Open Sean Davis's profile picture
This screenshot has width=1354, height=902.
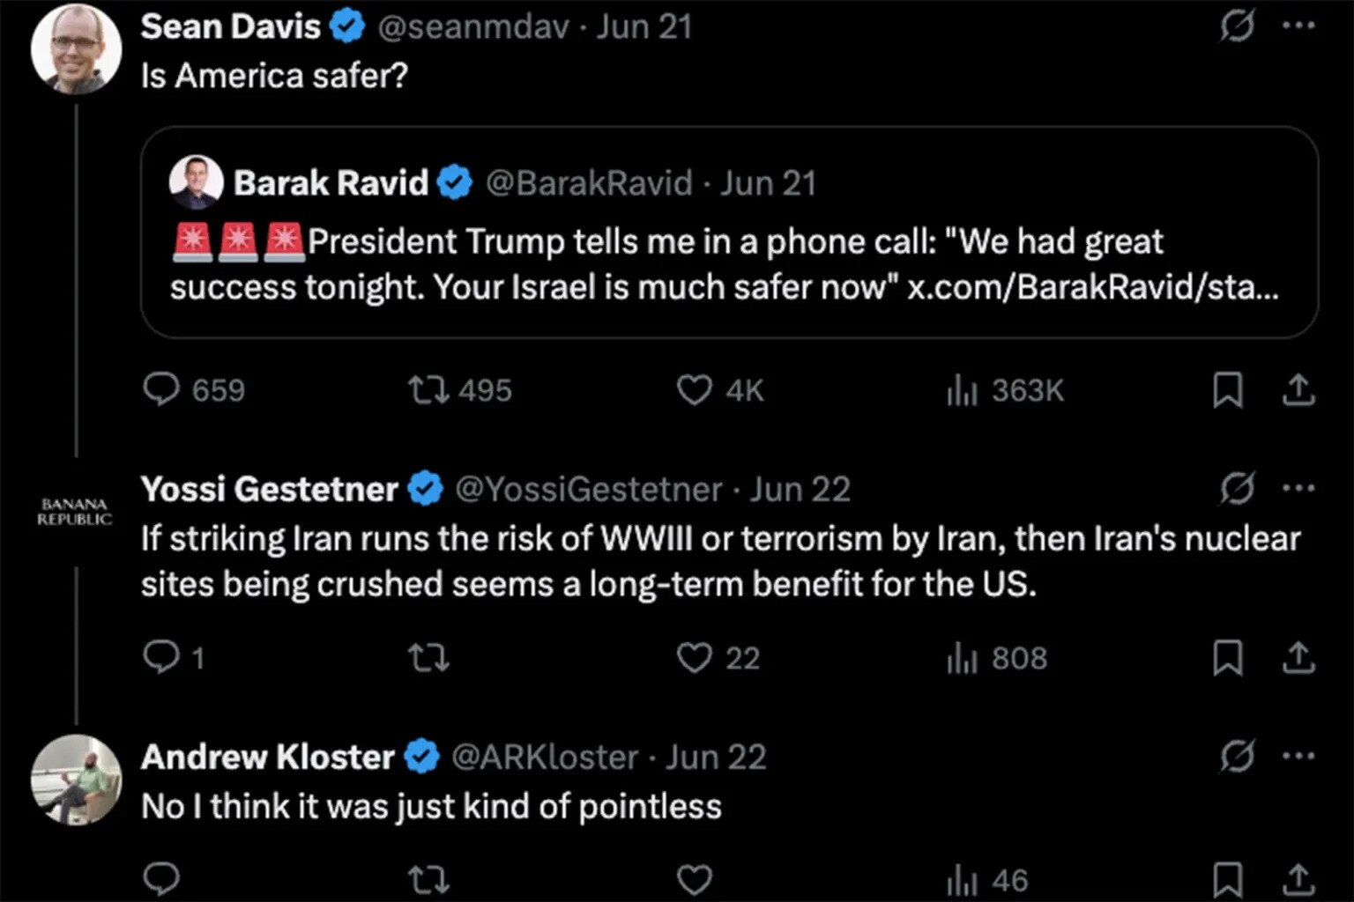pos(76,49)
